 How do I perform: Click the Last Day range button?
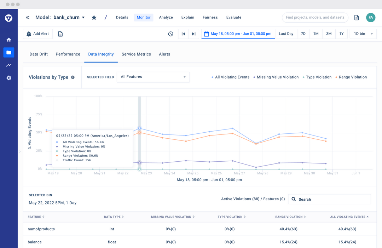286,34
